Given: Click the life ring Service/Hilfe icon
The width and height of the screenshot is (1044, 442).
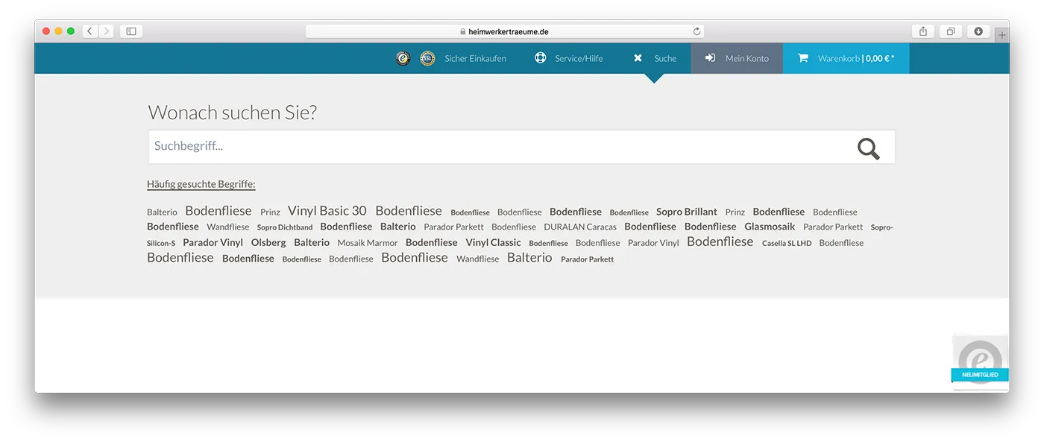Looking at the screenshot, I should 541,58.
